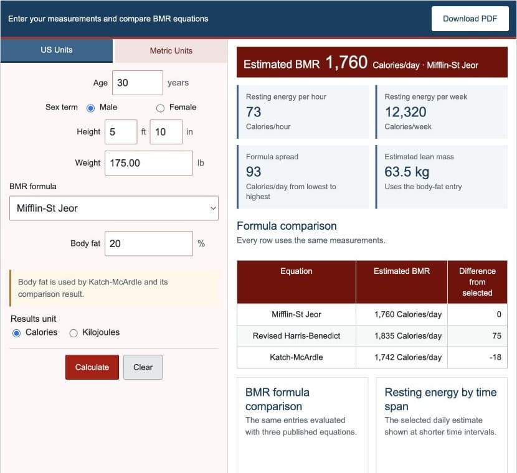Image resolution: width=517 pixels, height=473 pixels.
Task: Click the Sex term label
Action: (x=62, y=107)
